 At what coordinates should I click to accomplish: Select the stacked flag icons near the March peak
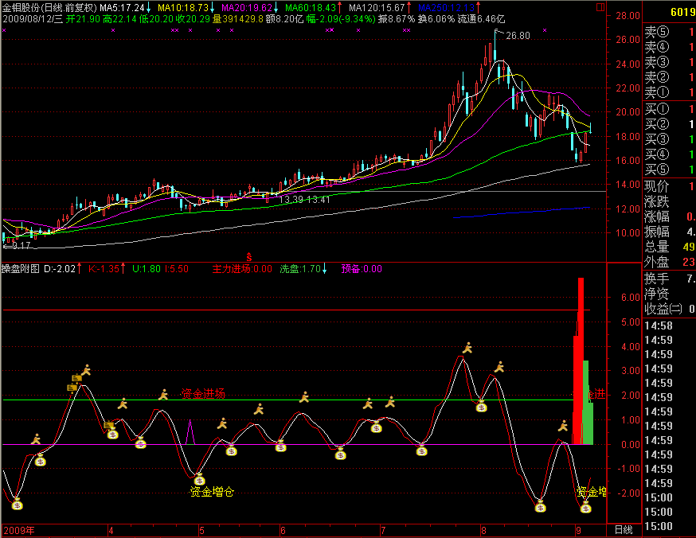tap(75, 383)
